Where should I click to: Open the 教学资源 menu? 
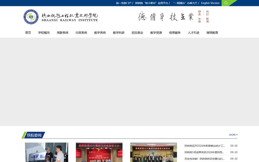[x=156, y=33]
